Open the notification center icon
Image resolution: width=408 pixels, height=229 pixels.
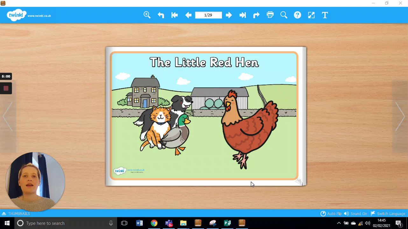pyautogui.click(x=399, y=223)
